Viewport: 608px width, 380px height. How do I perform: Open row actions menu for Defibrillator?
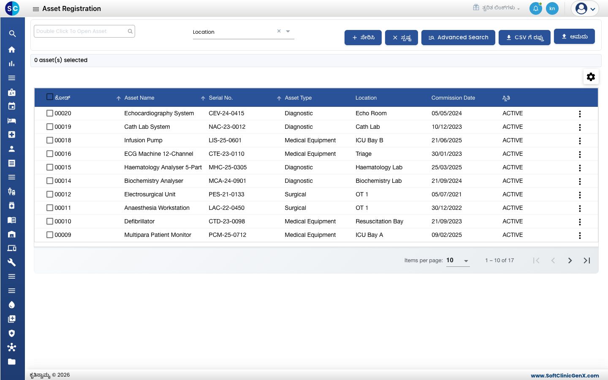coord(580,222)
